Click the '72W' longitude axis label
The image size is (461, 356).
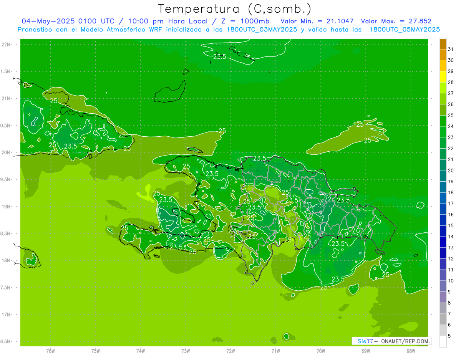(x=230, y=351)
